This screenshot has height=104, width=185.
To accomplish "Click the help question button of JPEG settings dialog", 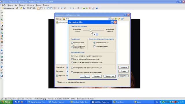I will point(112,22).
